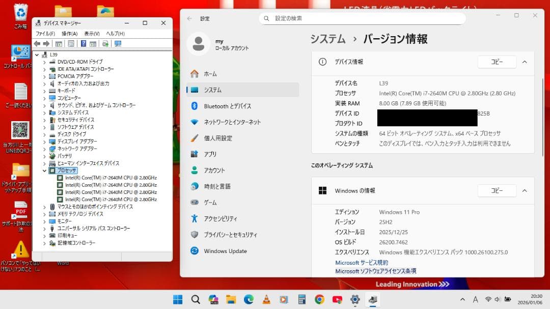Expand the ネットワーク アダプター node

[45, 149]
